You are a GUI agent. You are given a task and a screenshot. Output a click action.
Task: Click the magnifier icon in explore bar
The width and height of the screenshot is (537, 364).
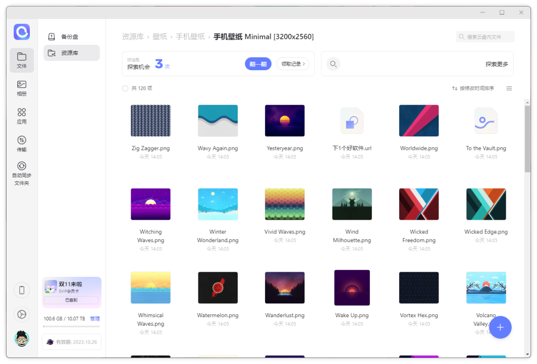(x=333, y=64)
